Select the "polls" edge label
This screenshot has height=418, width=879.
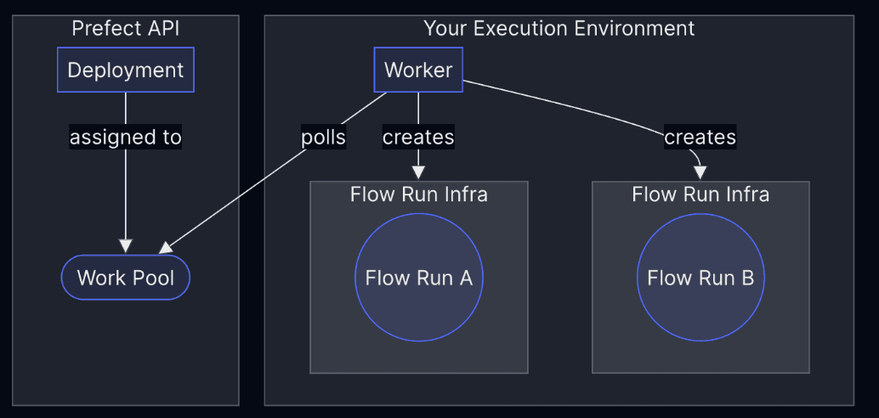point(324,137)
